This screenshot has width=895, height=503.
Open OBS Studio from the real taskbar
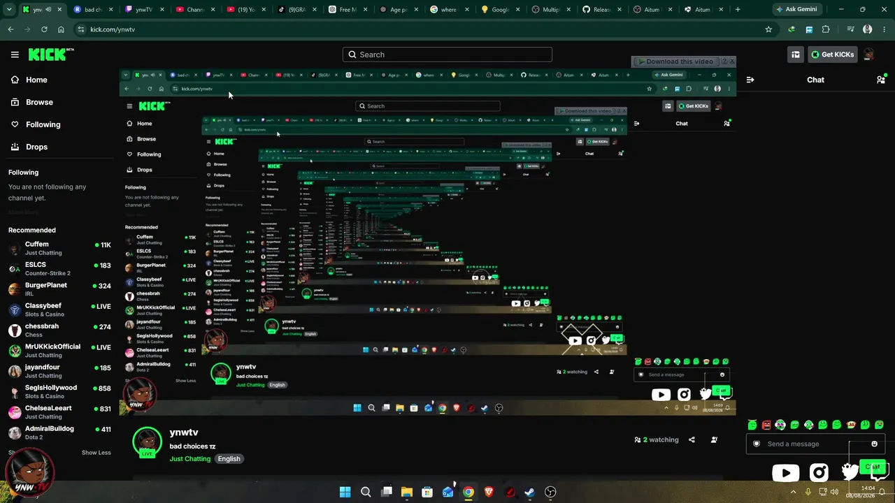pyautogui.click(x=550, y=492)
